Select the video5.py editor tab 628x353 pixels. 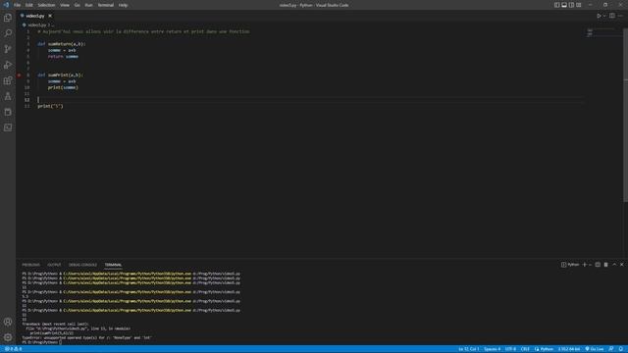35,16
